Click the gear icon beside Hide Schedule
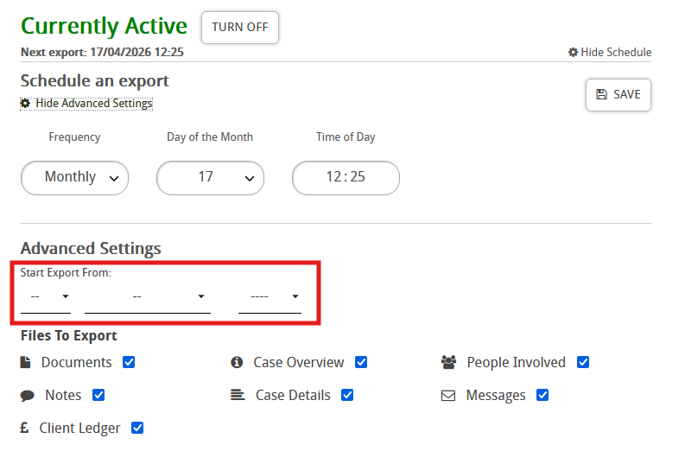This screenshot has height=464, width=685. 573,53
